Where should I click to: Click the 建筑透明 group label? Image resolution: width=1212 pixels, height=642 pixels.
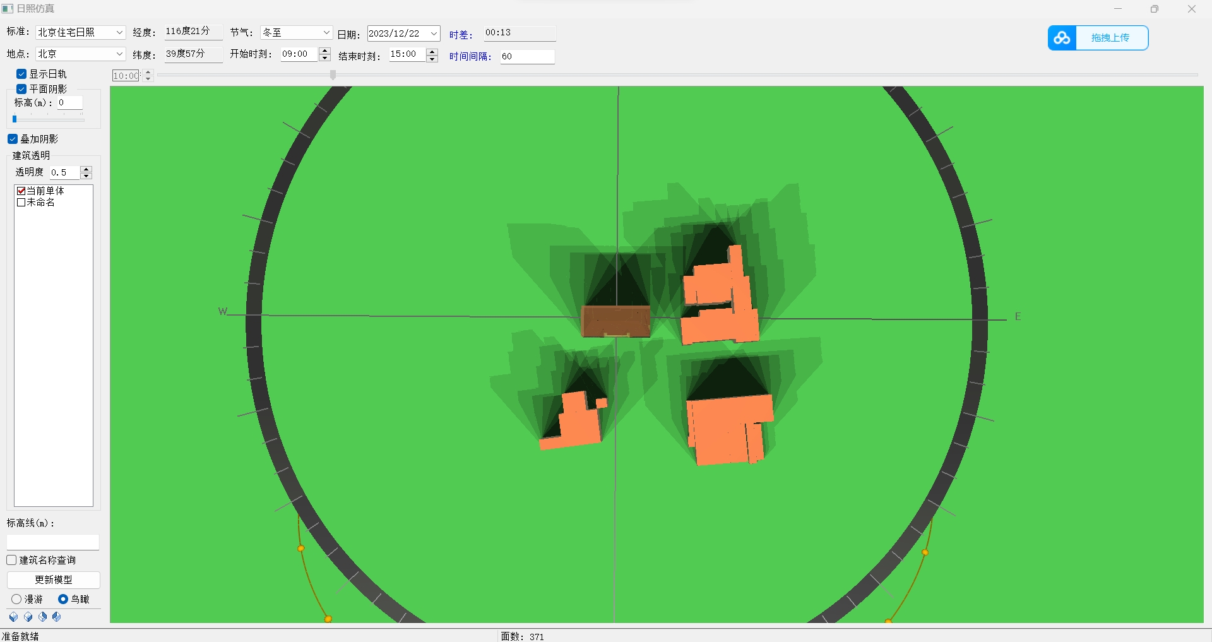[x=31, y=155]
